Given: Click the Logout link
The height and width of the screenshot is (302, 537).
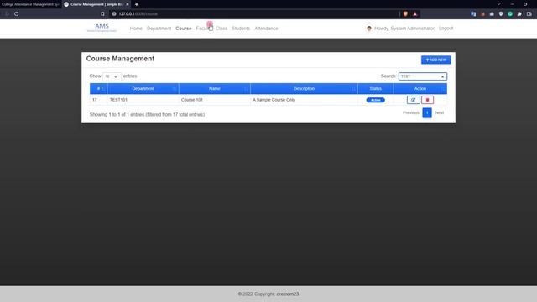Looking at the screenshot, I should pos(446,29).
